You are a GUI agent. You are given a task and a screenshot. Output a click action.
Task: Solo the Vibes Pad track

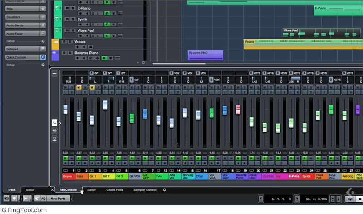(73, 30)
